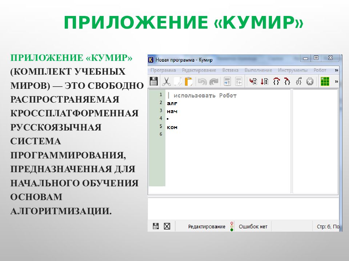Click the unindent lines toolbar icon
This screenshot has width=349, height=261.
point(238,82)
